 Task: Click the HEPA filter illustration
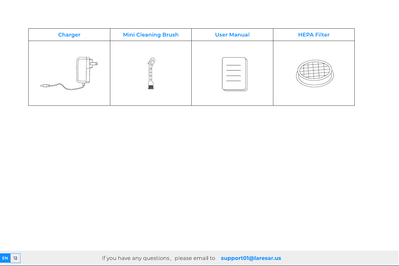coord(315,74)
